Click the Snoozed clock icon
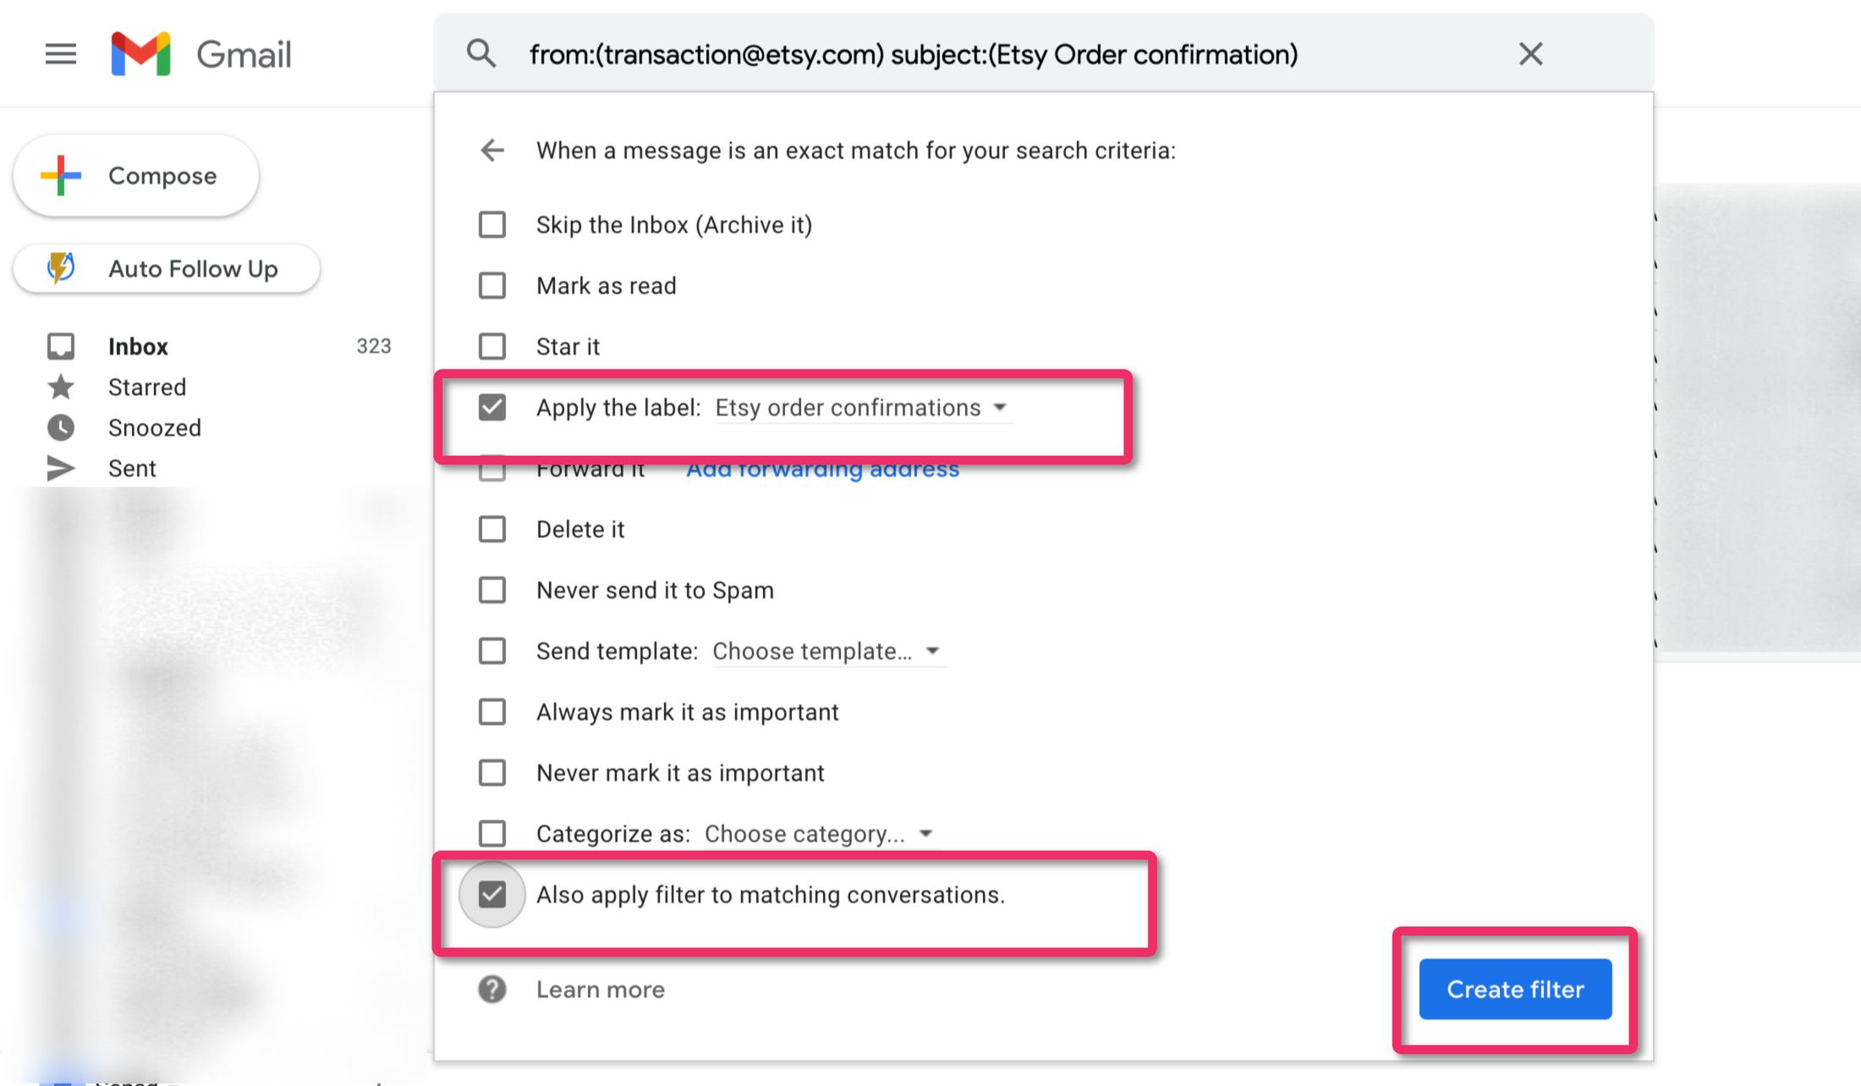This screenshot has width=1861, height=1086. [61, 428]
